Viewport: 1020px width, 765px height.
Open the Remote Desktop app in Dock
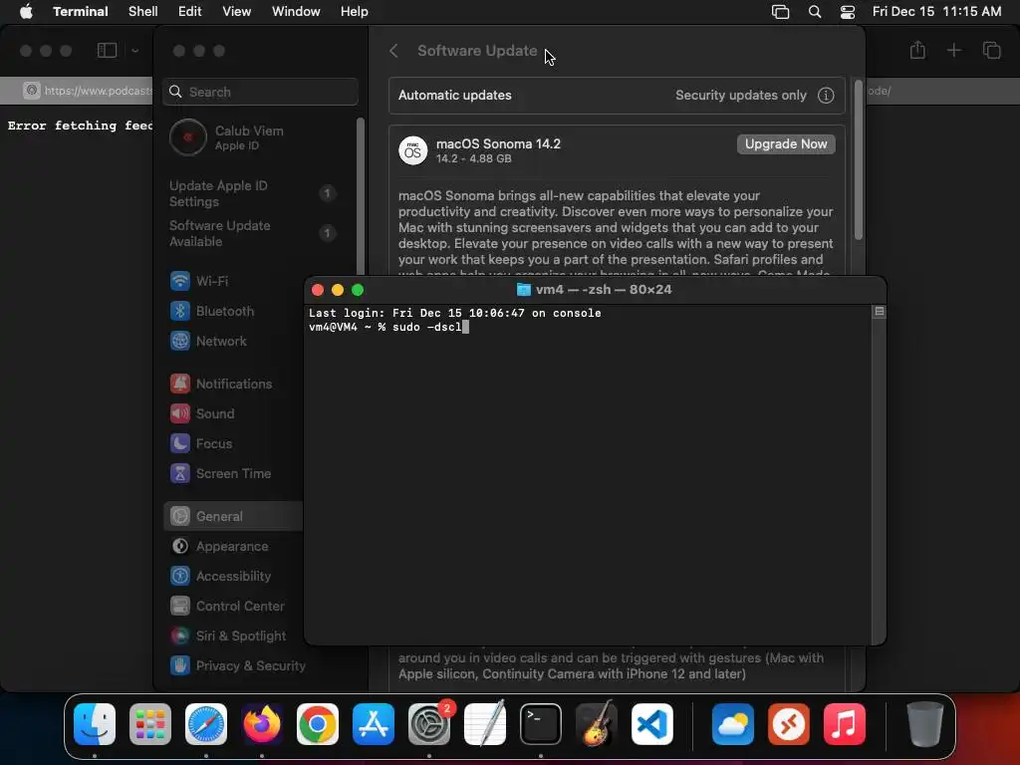(789, 724)
